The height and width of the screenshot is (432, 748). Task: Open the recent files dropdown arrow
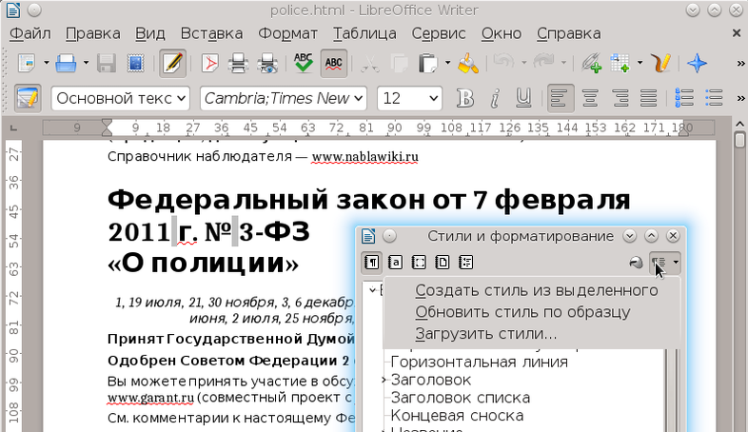coord(86,63)
